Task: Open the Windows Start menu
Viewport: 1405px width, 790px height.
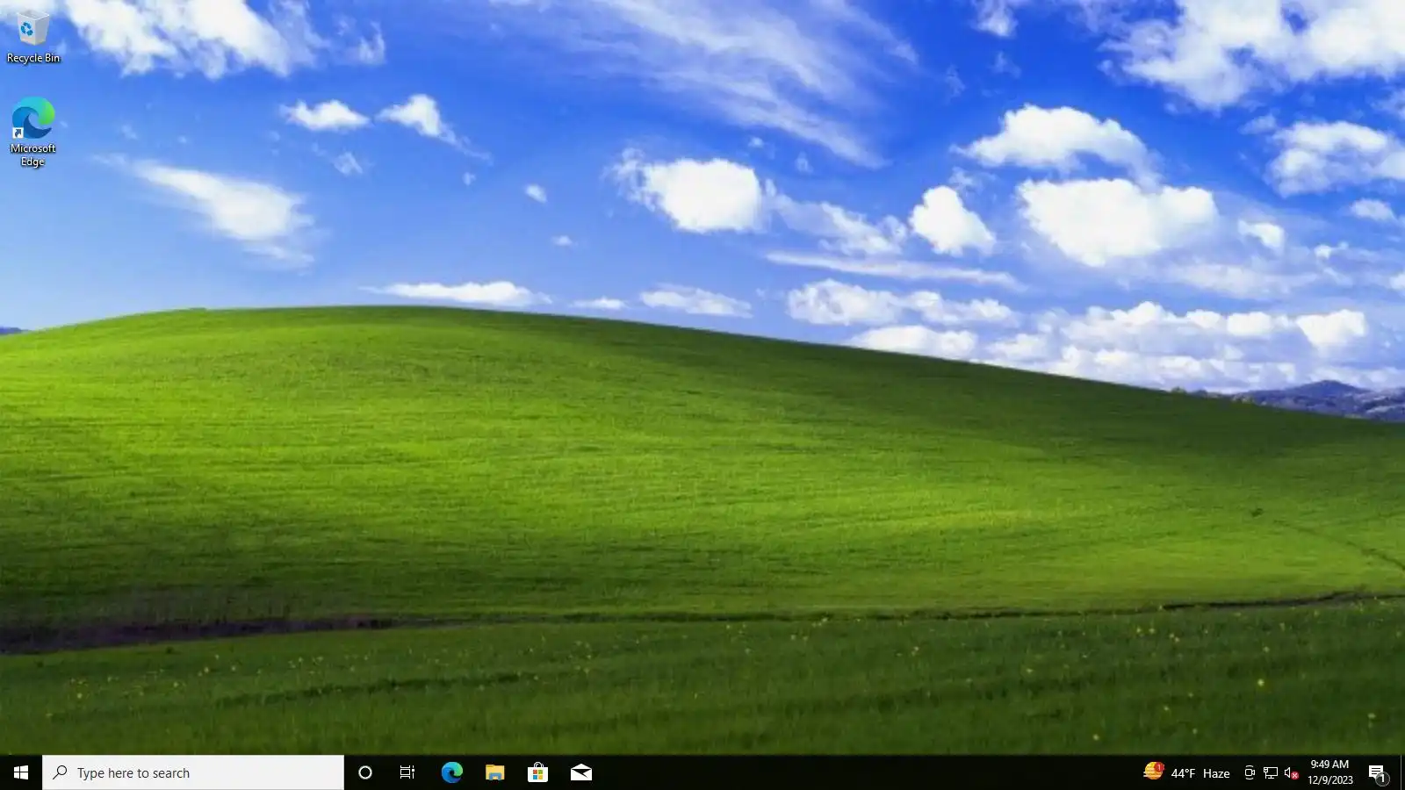Action: [x=21, y=772]
